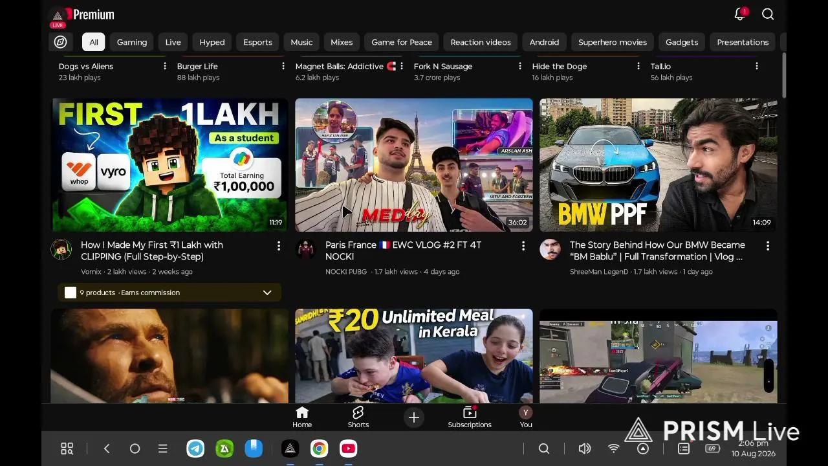Open the NOCKI PUBG channel avatar
This screenshot has height=466, width=828.
point(306,249)
